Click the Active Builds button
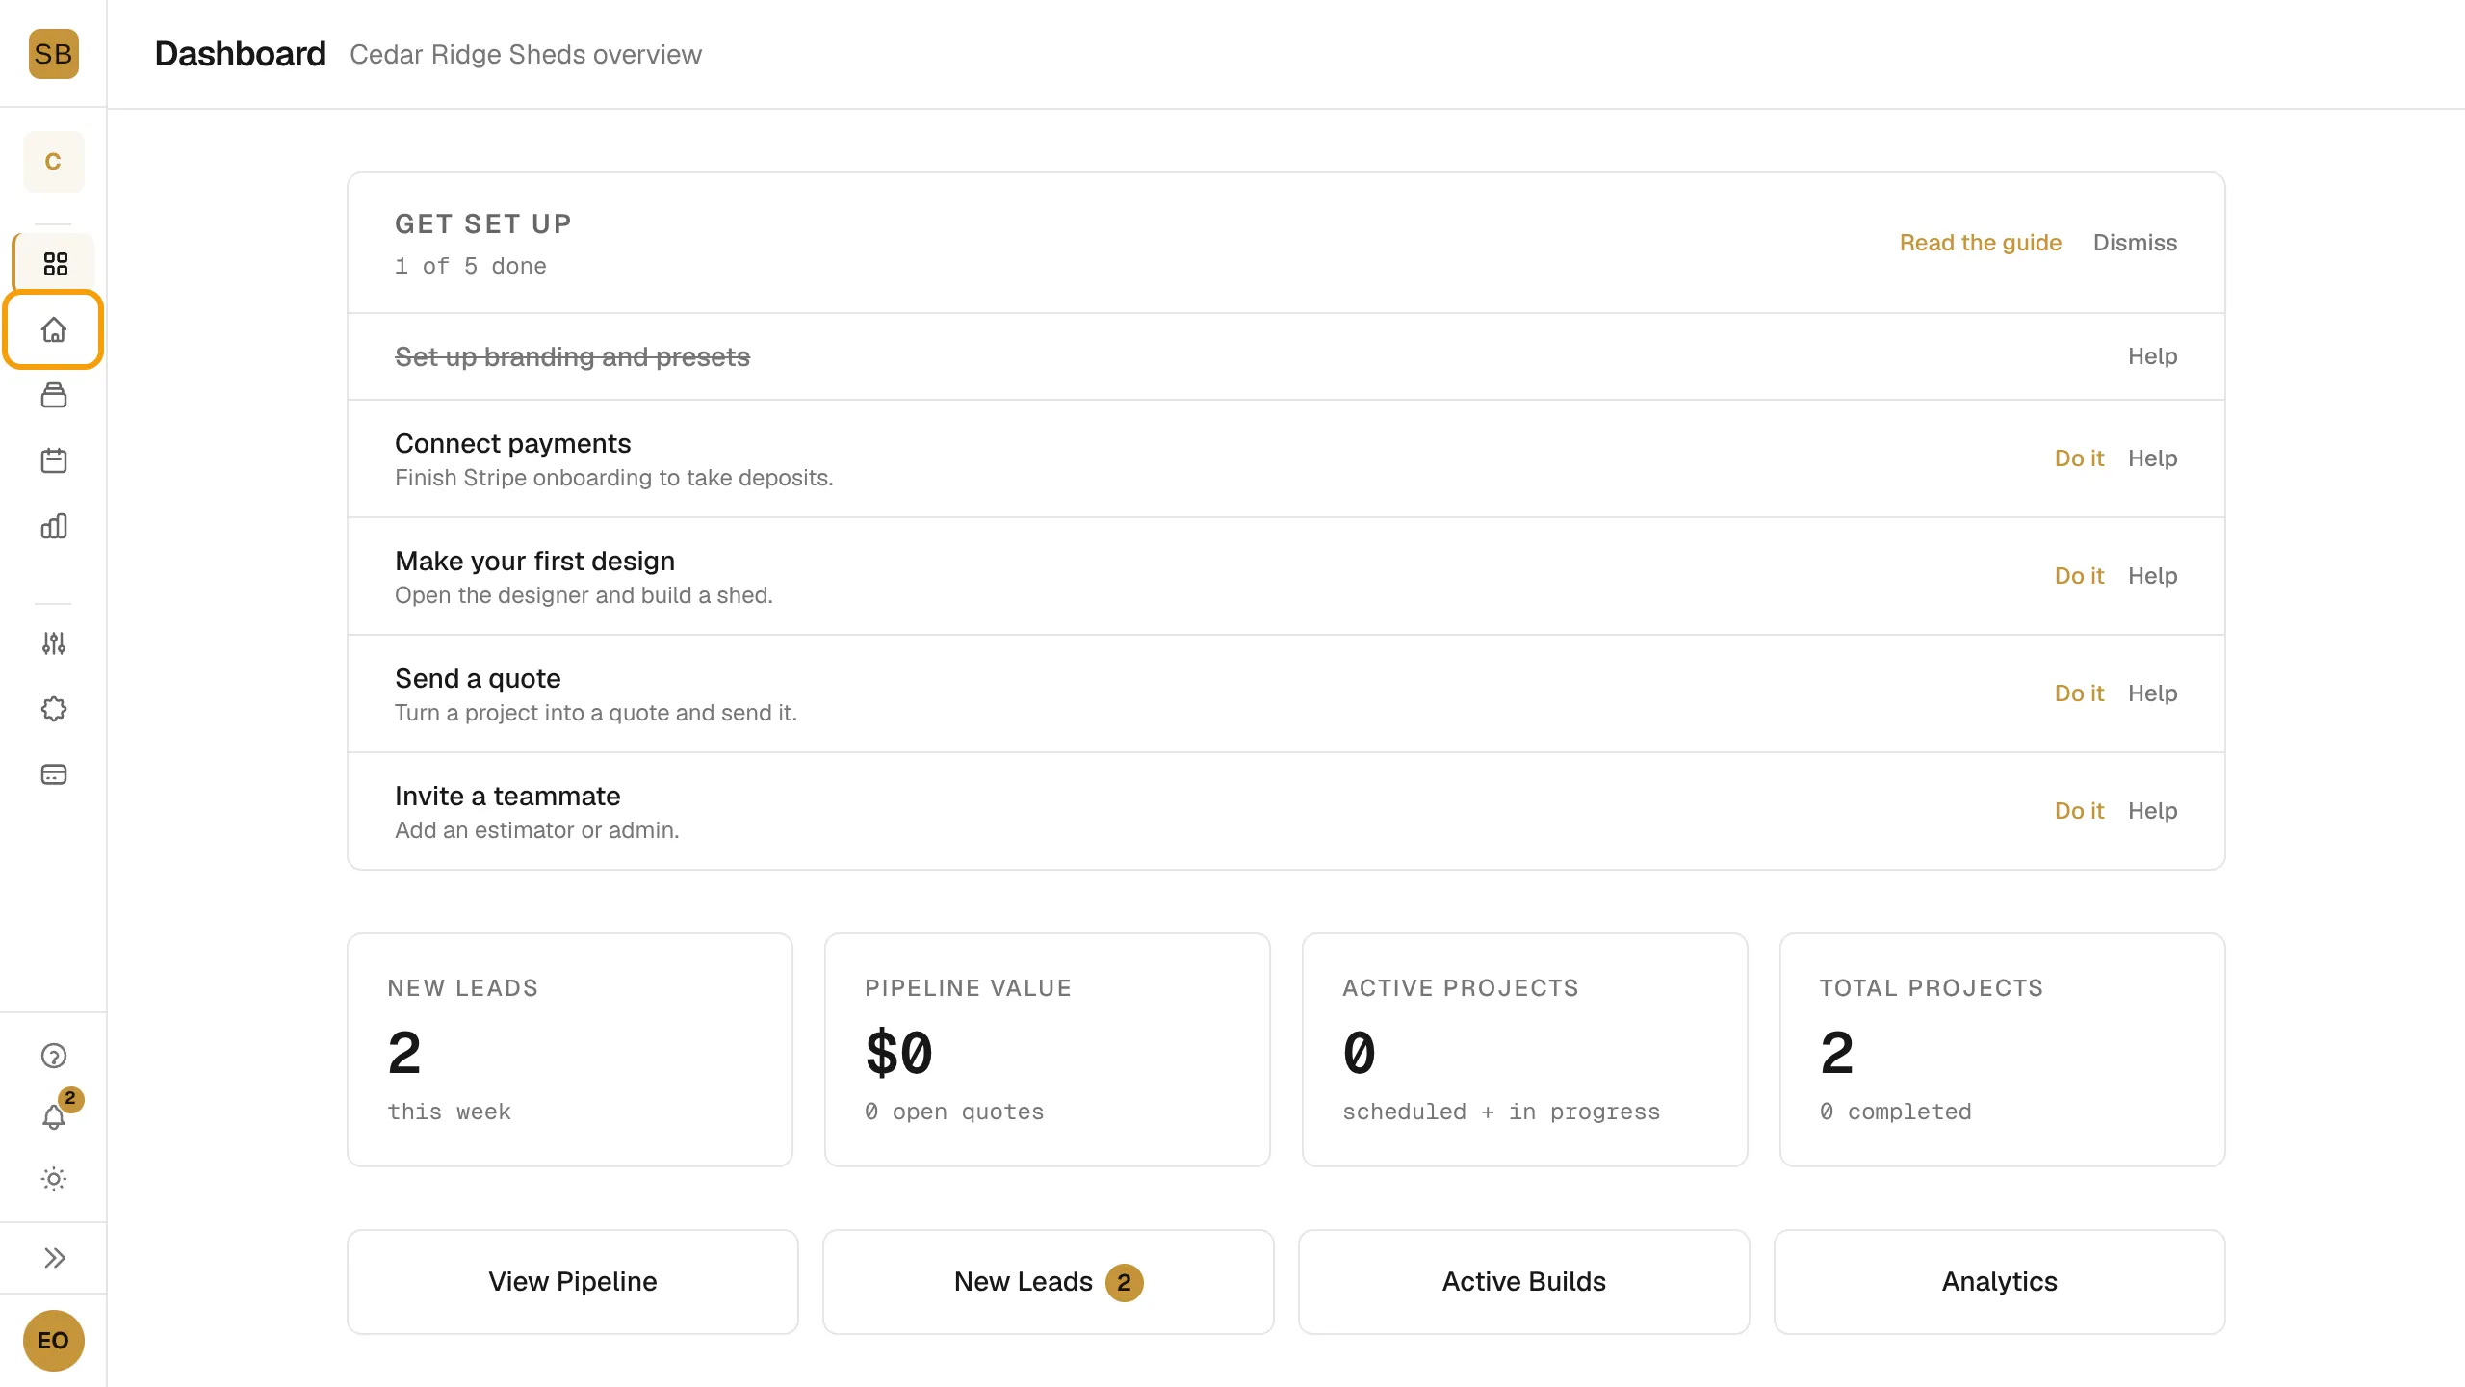The image size is (2465, 1387). coord(1523,1282)
